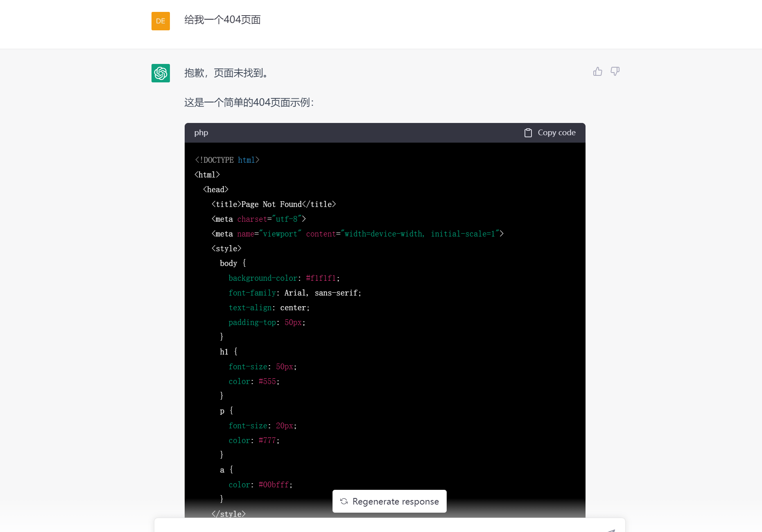Click the thumbs down feedback icon
This screenshot has height=532, width=762.
tap(615, 72)
